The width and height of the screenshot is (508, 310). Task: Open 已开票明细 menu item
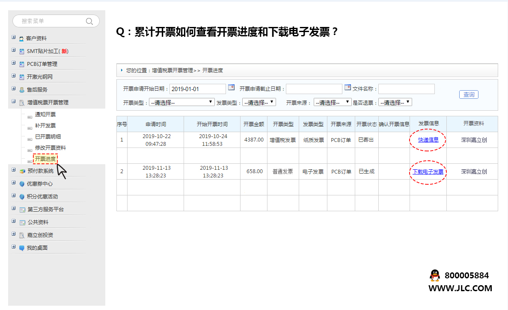pyautogui.click(x=48, y=137)
